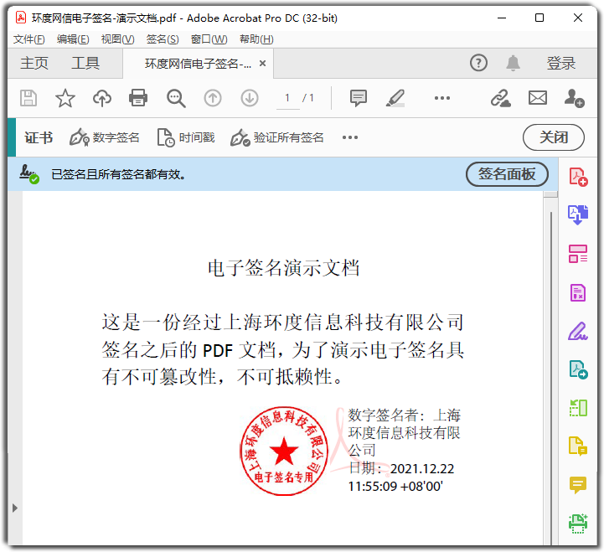Close the open document tab
Screen dimensions: 604x552
click(x=262, y=63)
